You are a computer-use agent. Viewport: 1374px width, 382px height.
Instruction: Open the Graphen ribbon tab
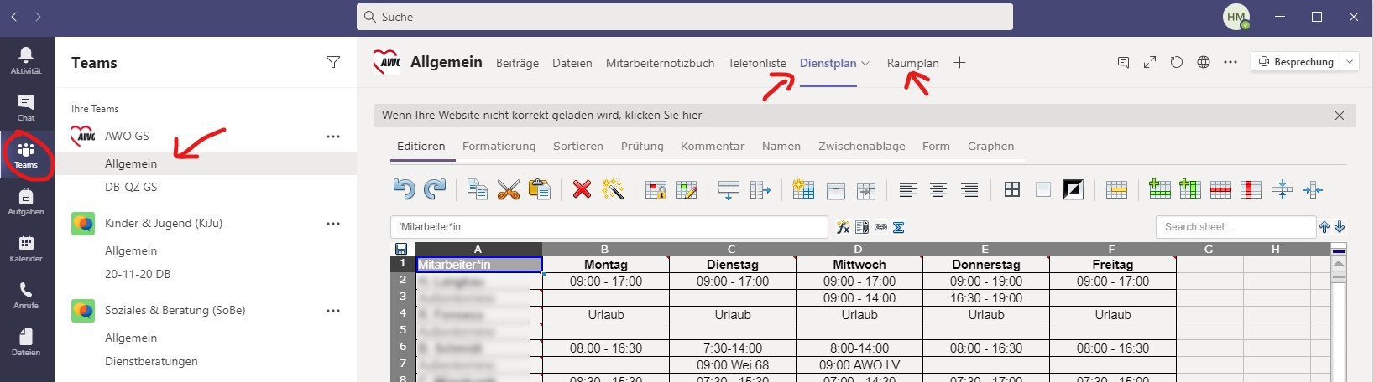[990, 146]
